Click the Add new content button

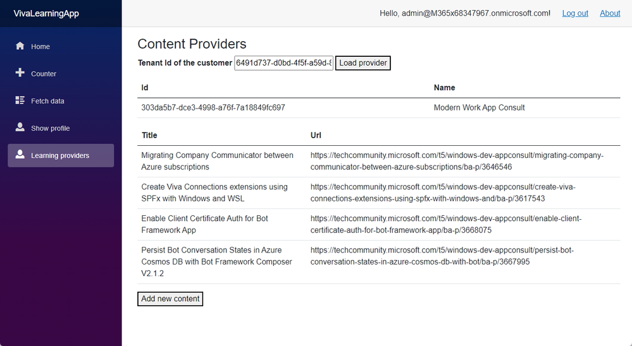pyautogui.click(x=170, y=299)
